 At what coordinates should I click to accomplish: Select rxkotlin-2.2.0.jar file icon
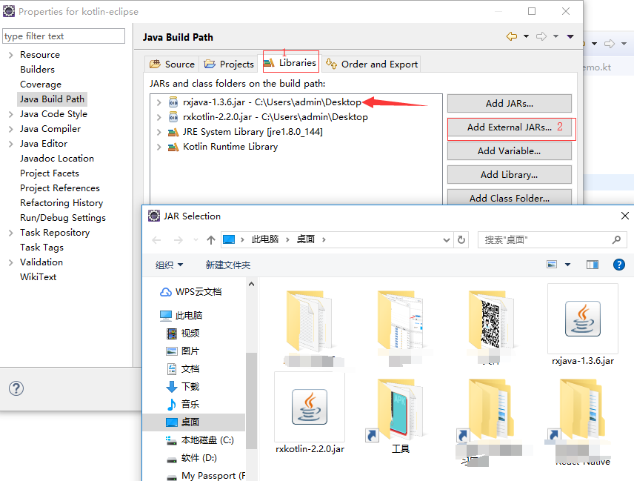click(x=310, y=407)
